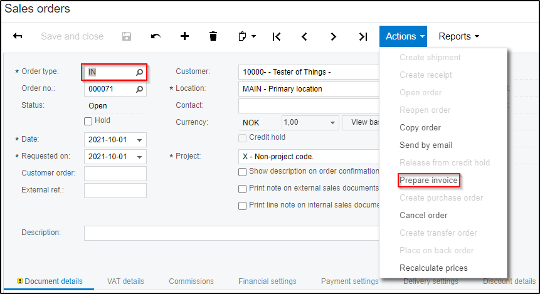Image resolution: width=540 pixels, height=294 pixels.
Task: Click the back arrow toolbar icon
Action: [x=18, y=36]
